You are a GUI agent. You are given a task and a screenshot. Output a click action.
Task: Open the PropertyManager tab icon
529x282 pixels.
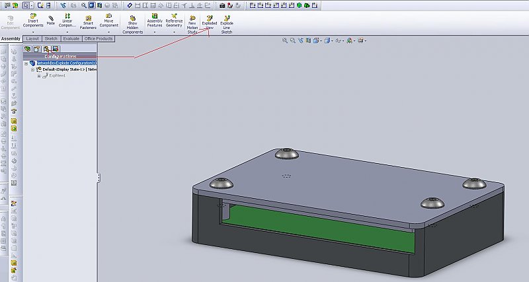[37, 49]
